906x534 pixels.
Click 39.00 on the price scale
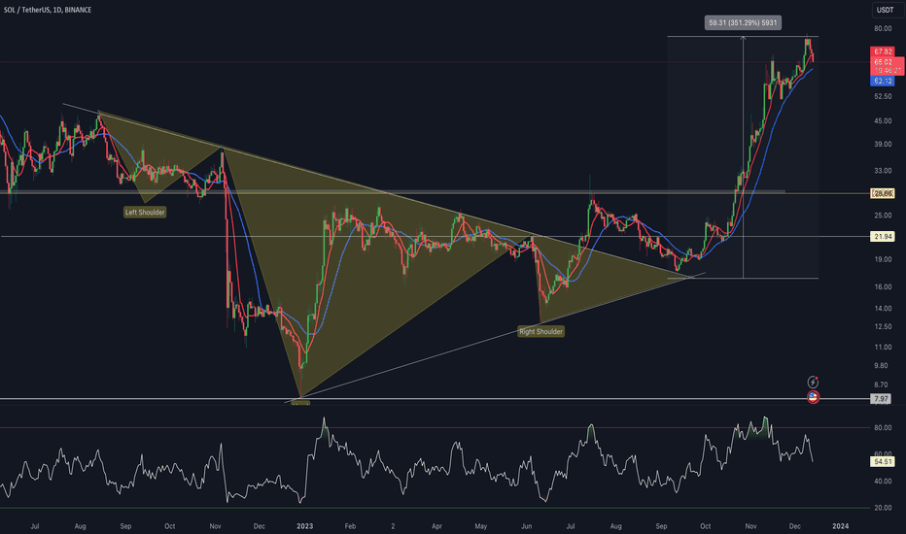[x=883, y=145]
